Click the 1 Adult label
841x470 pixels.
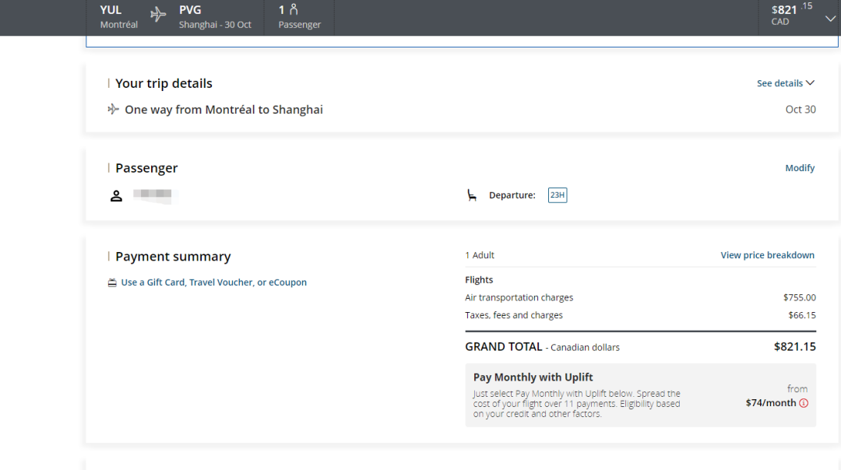480,255
